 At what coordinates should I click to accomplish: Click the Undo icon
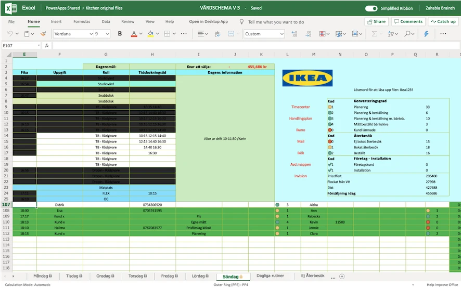point(11,34)
